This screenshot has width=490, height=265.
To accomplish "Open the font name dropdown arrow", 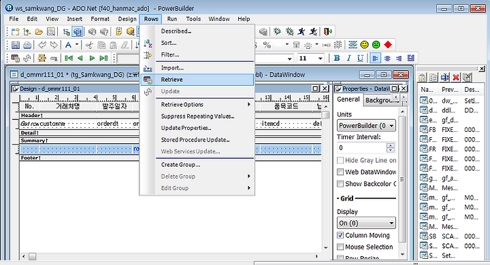I will click(x=290, y=58).
